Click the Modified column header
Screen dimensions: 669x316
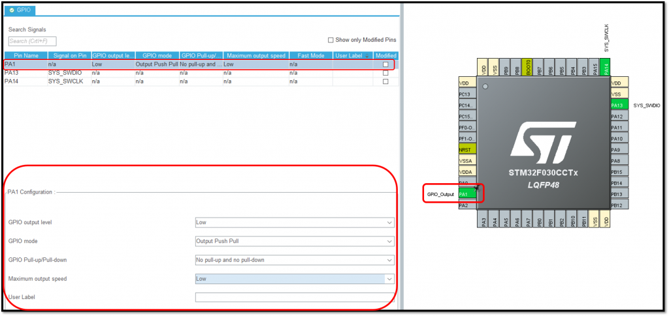[386, 56]
